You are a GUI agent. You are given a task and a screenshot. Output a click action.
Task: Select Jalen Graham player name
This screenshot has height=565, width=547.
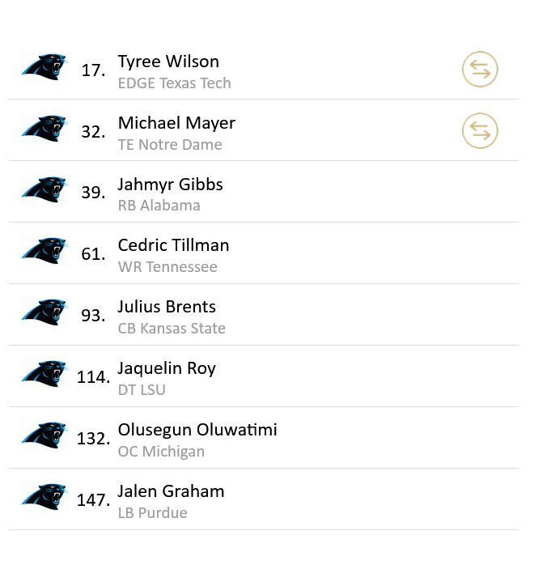coord(171,491)
